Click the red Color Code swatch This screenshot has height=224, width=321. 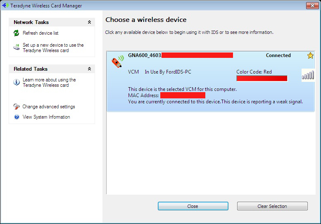click(262, 79)
